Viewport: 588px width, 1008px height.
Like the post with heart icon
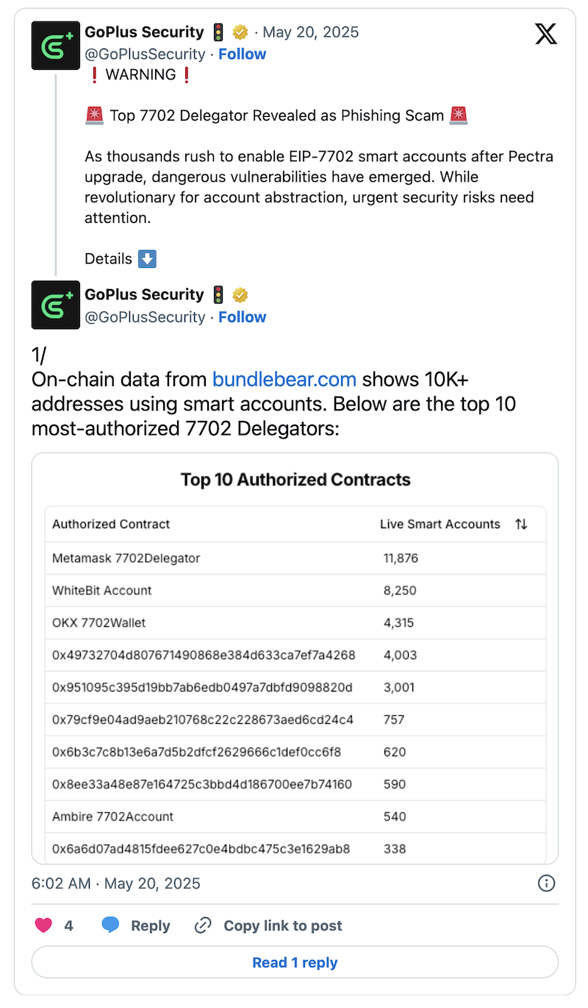pos(44,926)
